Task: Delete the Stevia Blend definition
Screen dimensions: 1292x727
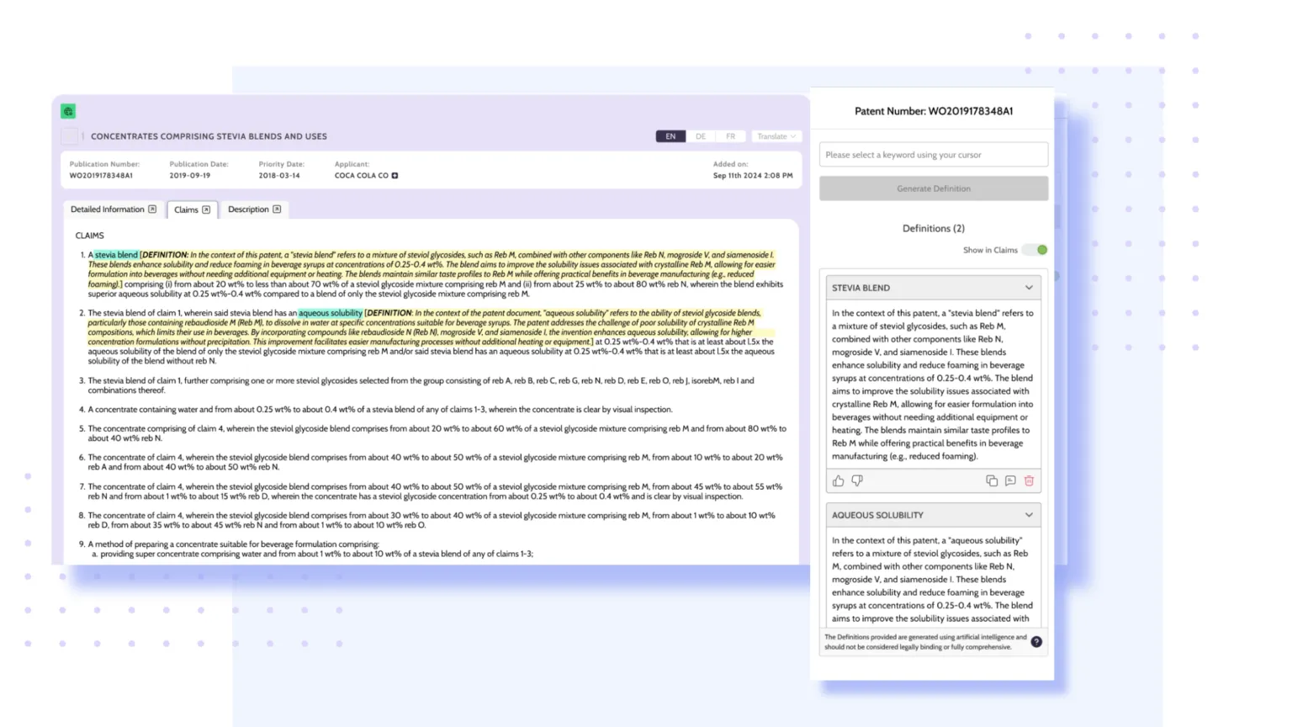Action: pyautogui.click(x=1029, y=480)
